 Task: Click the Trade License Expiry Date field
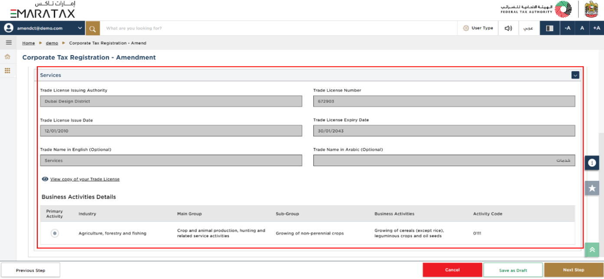coord(444,131)
